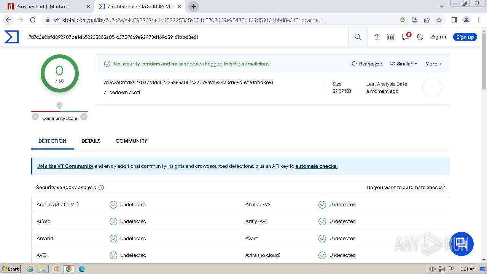487x274 pixels.
Task: Open Join the VT Community link
Action: (65, 166)
